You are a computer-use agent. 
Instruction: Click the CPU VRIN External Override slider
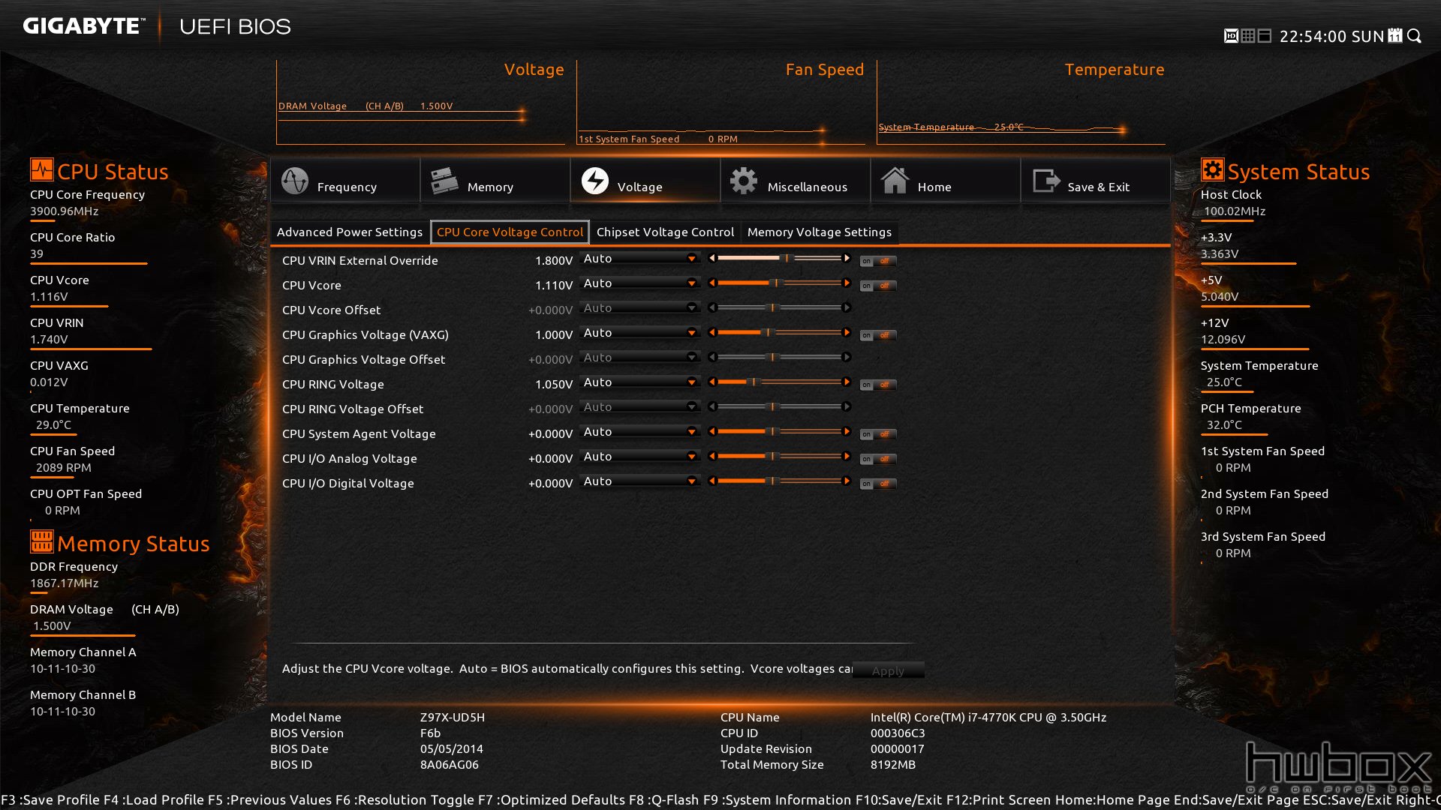coord(779,258)
